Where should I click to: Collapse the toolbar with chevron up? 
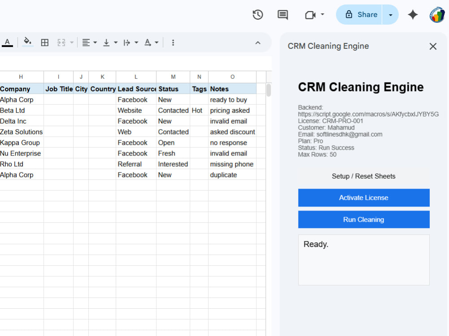(258, 43)
